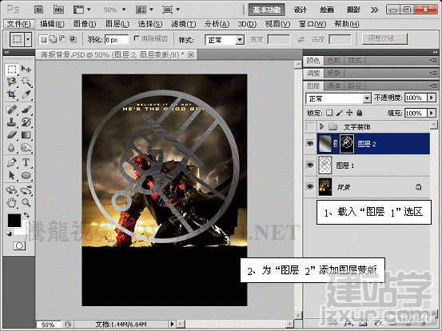Expand the 文字装饰 layer group
This screenshot has width=442, height=331.
click(x=321, y=126)
